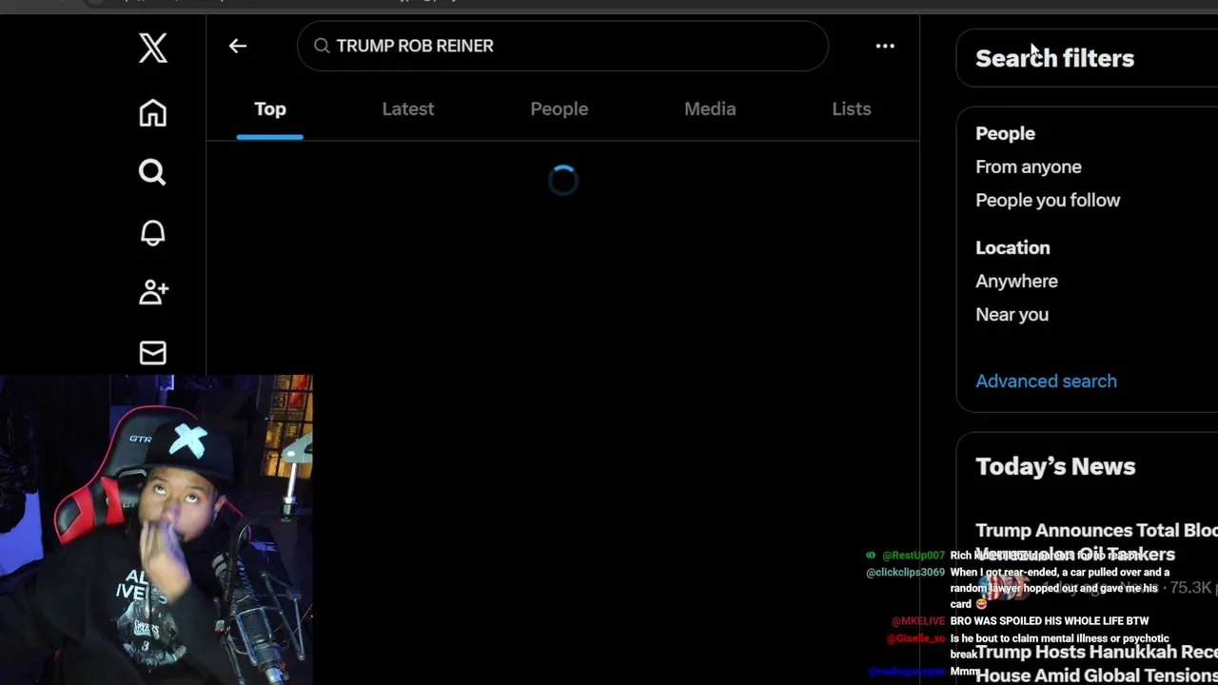
Task: Select People you follow filter option
Action: pyautogui.click(x=1048, y=201)
